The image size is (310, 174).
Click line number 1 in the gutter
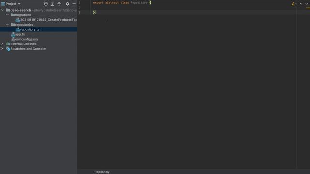click(x=79, y=3)
